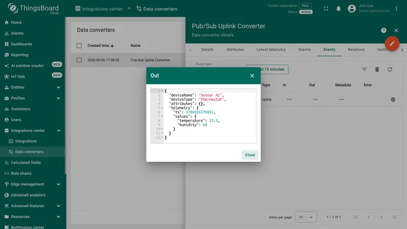The image size is (407, 229).
Task: Switch to the Relations tab
Action: 356,49
